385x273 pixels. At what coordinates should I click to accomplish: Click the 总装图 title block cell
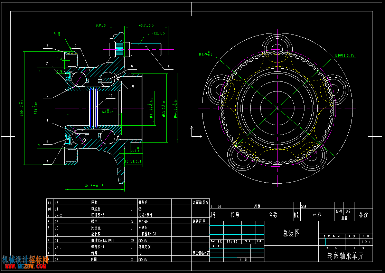click(291, 233)
